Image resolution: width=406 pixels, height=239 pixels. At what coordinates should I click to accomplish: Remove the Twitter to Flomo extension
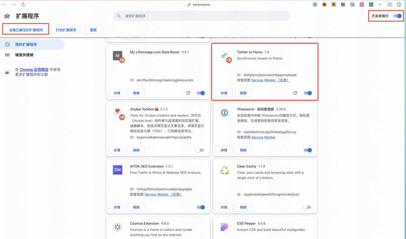click(x=243, y=93)
